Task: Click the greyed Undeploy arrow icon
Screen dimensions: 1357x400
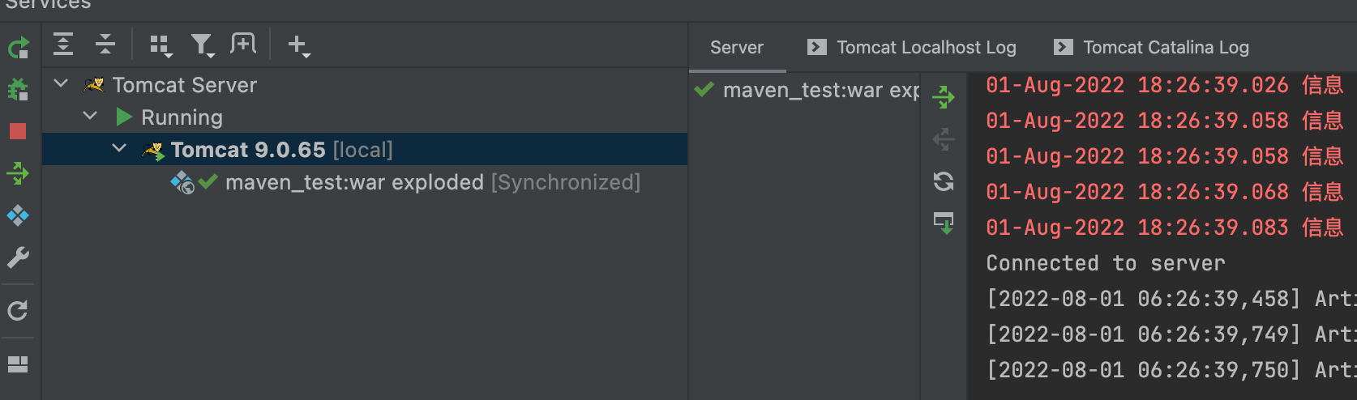Action: (944, 139)
